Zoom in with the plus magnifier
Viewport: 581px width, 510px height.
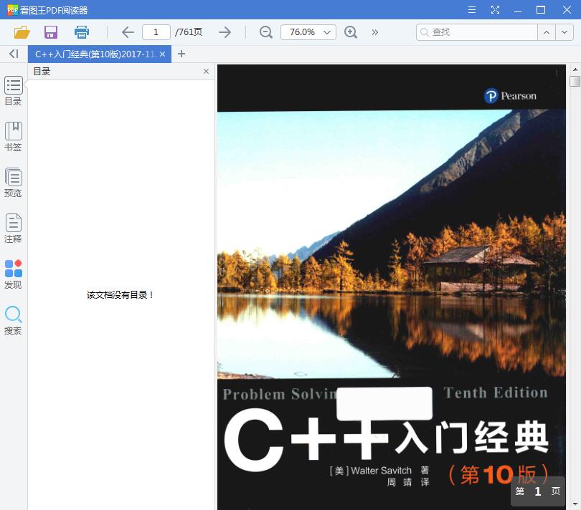[351, 32]
